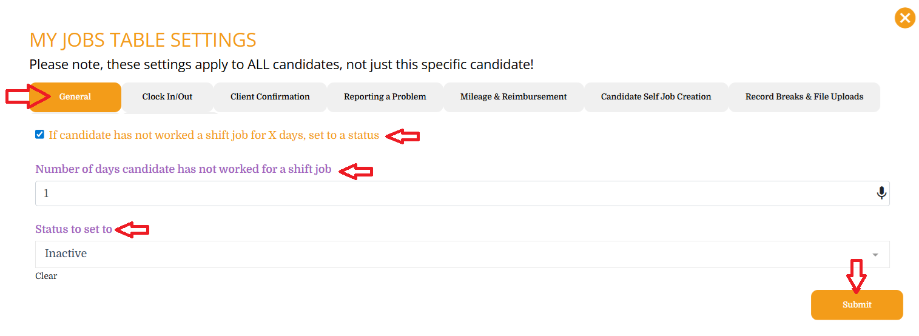Go to Reporting a Problem tab
Viewport: 919px width, 336px height.
[x=385, y=97]
